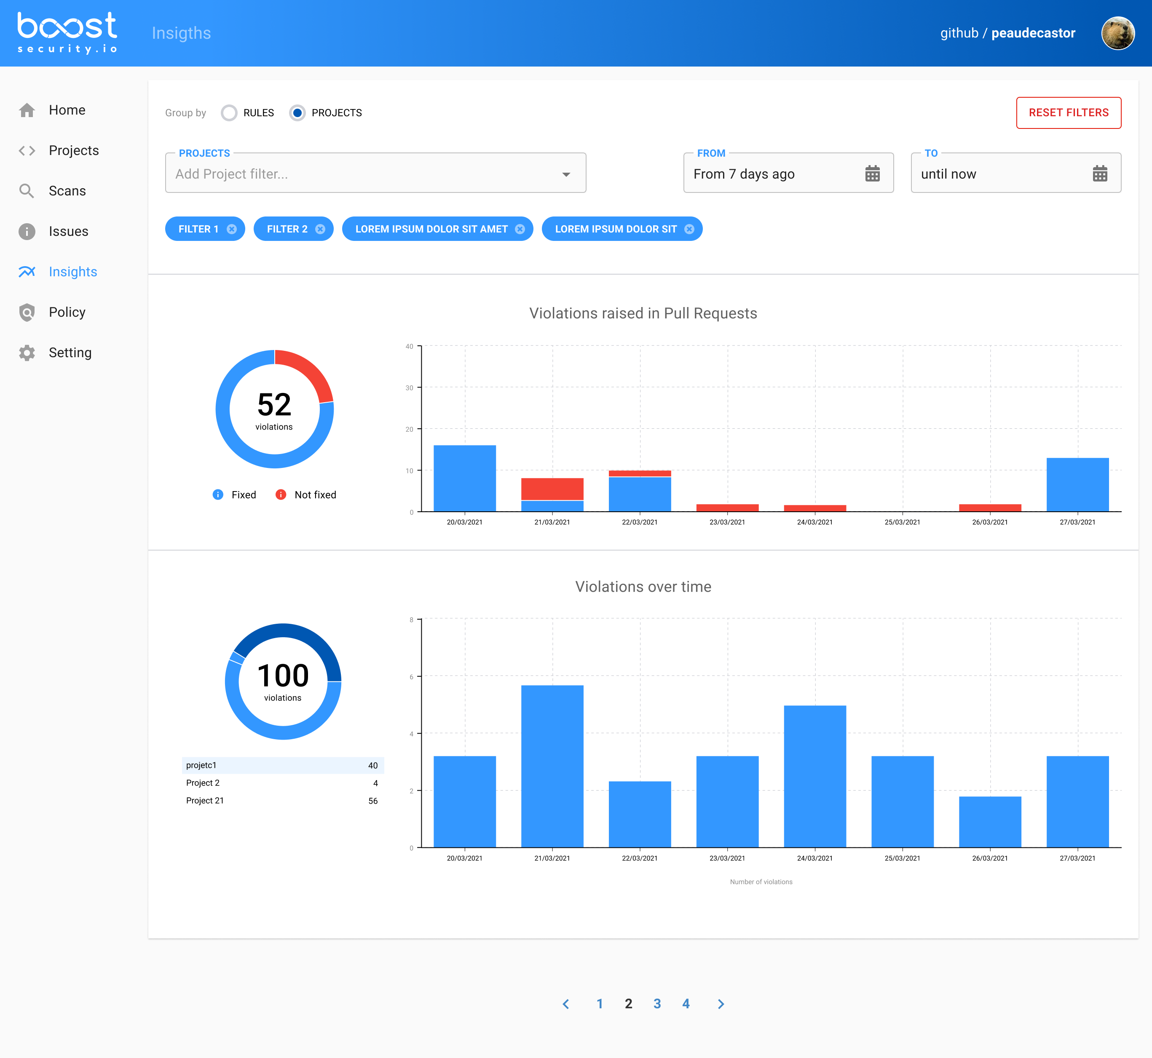Image resolution: width=1152 pixels, height=1058 pixels.
Task: Select the Project 21 row
Action: click(283, 801)
